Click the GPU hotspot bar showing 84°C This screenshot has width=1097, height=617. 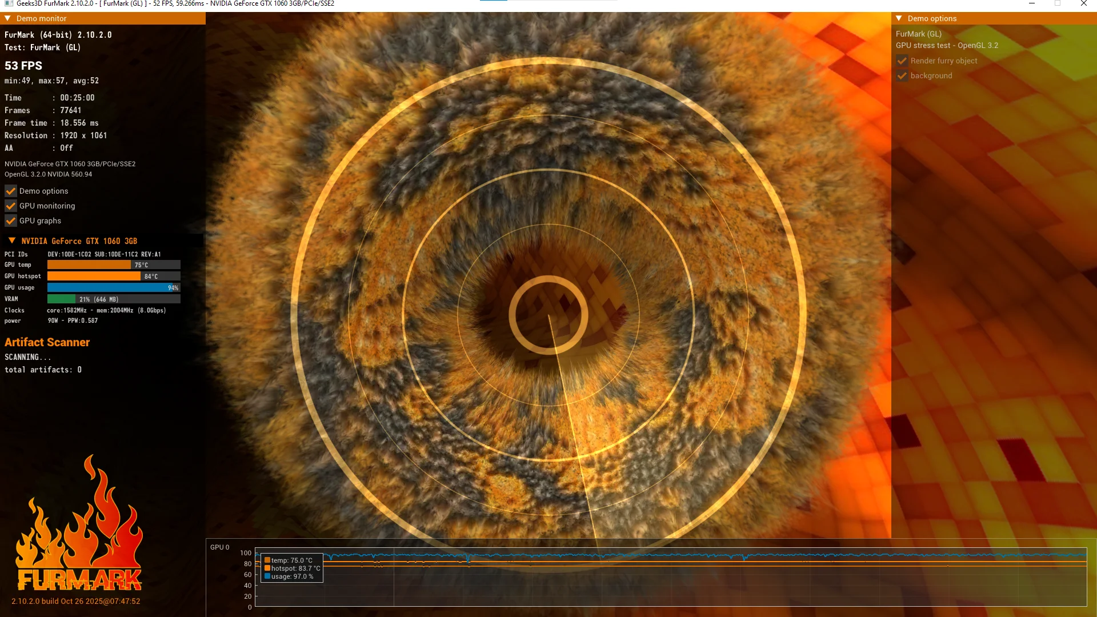click(114, 276)
